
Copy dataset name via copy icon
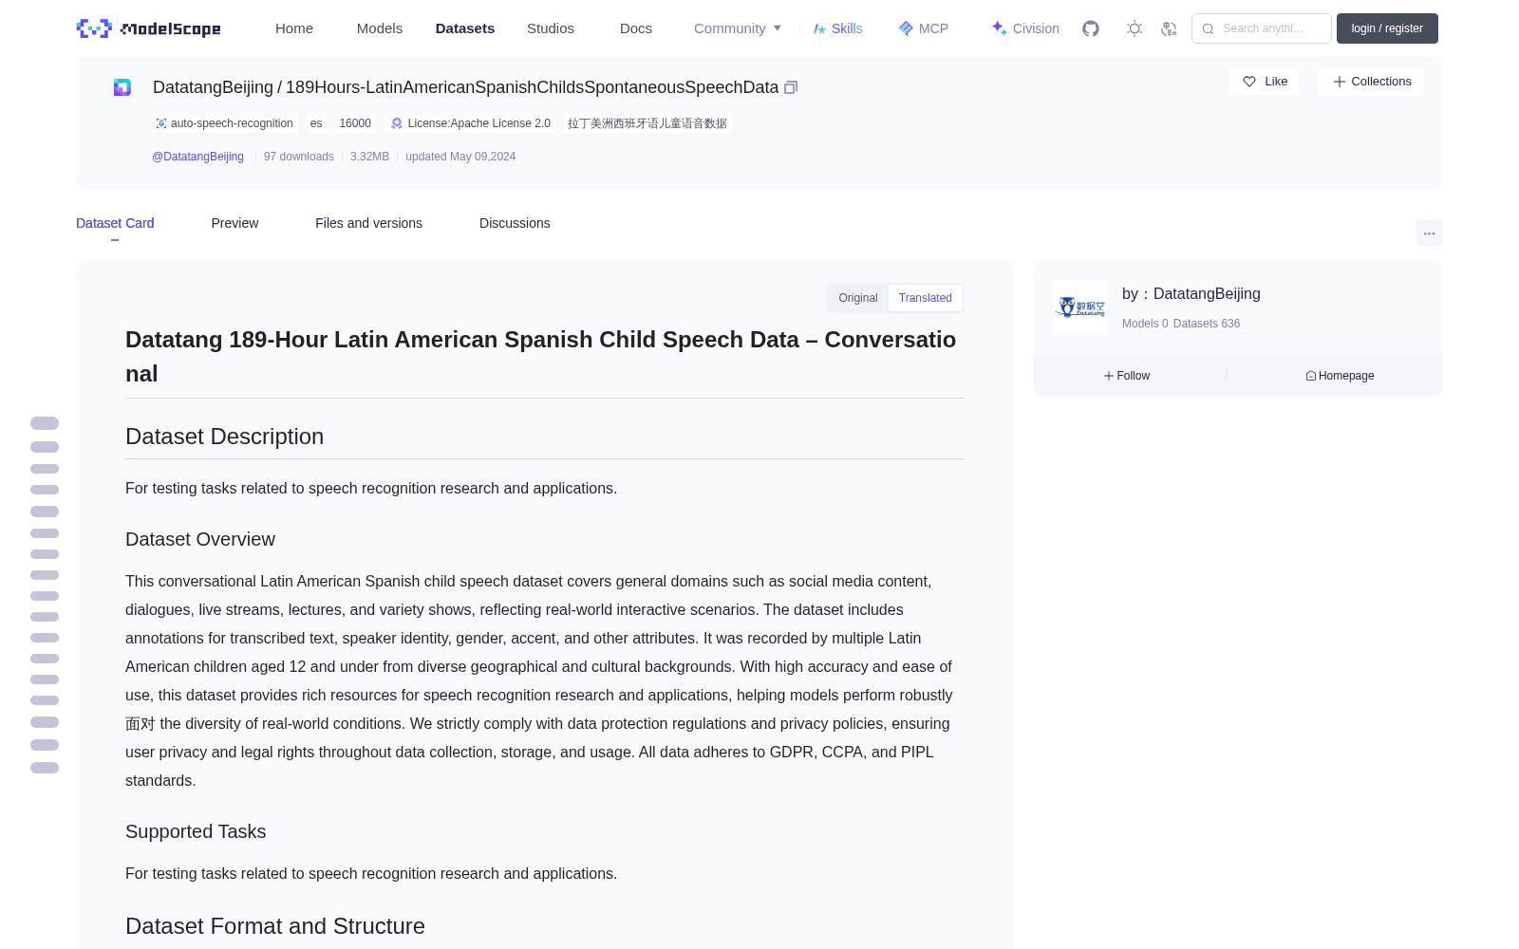[x=791, y=87]
